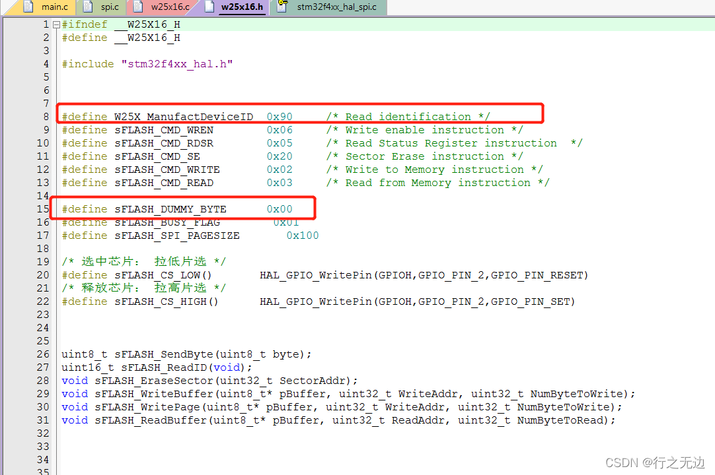The width and height of the screenshot is (715, 475).
Task: Collapse the #ifndef block on line 1
Action: (x=56, y=24)
